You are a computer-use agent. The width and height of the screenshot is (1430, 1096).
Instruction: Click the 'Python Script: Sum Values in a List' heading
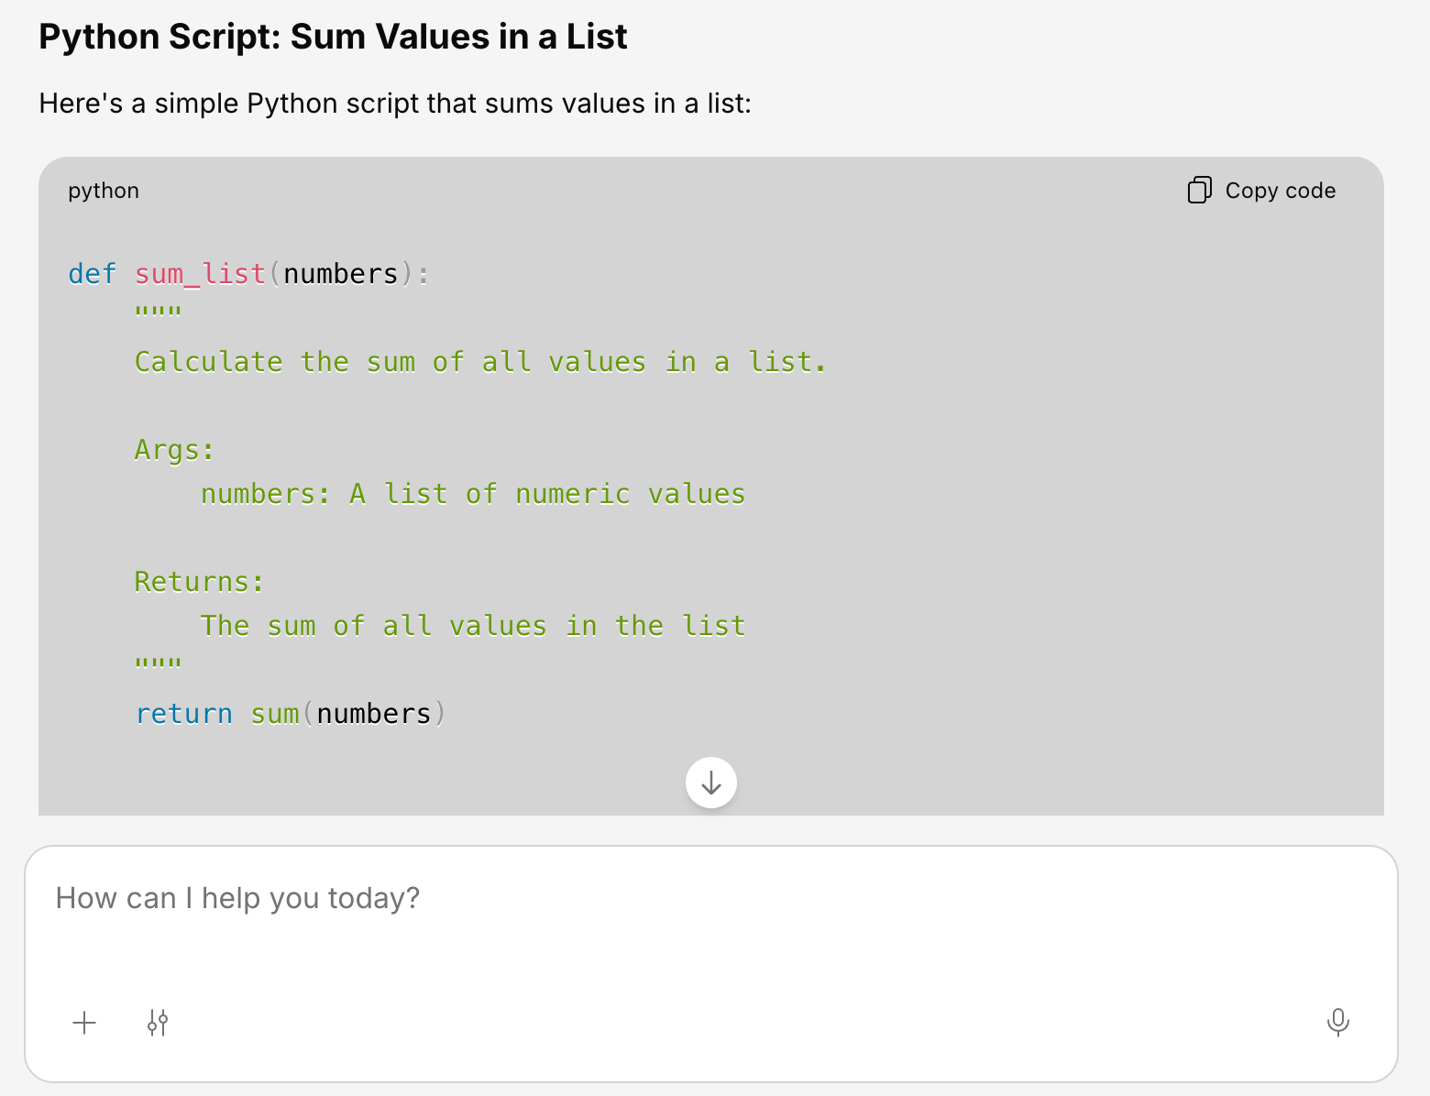click(333, 37)
